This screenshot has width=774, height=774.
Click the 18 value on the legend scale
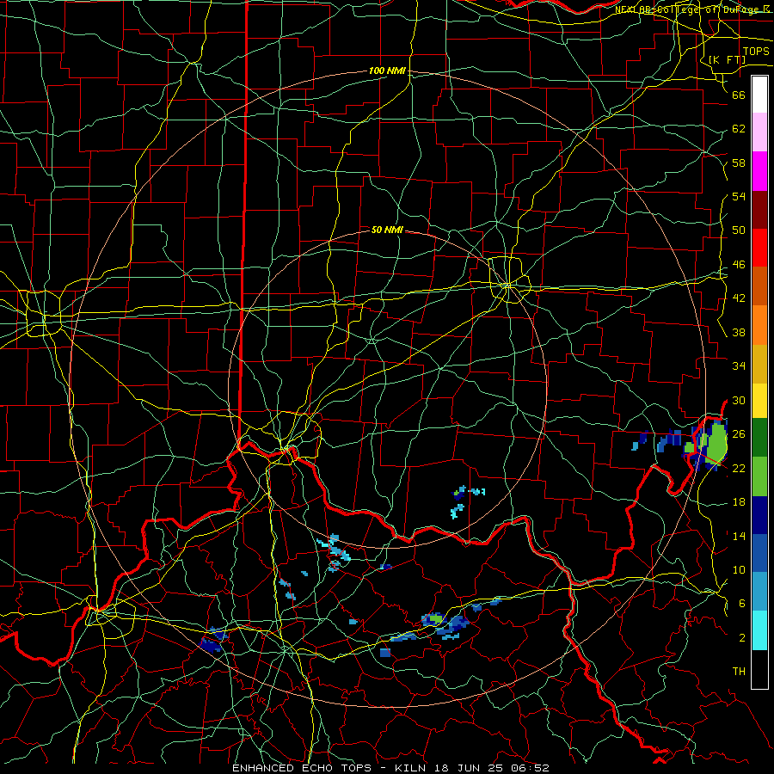(739, 502)
